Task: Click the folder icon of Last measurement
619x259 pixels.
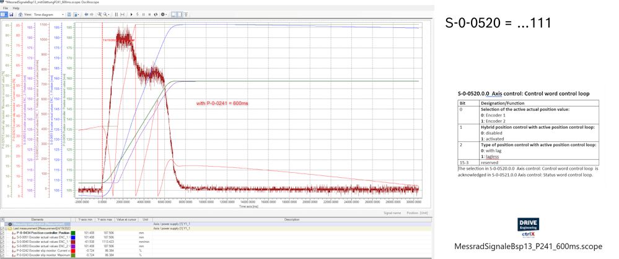Action: point(10,229)
